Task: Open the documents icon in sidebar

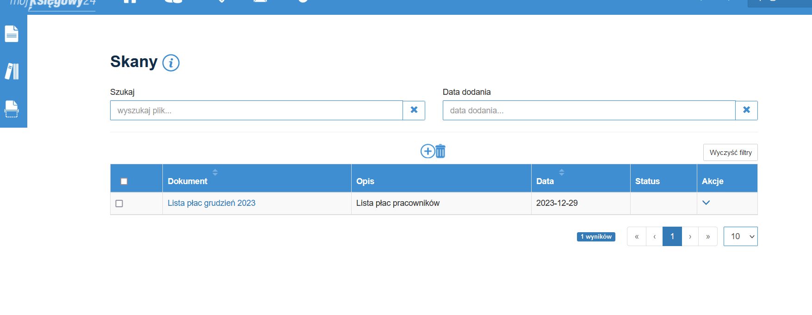Action: (x=12, y=34)
